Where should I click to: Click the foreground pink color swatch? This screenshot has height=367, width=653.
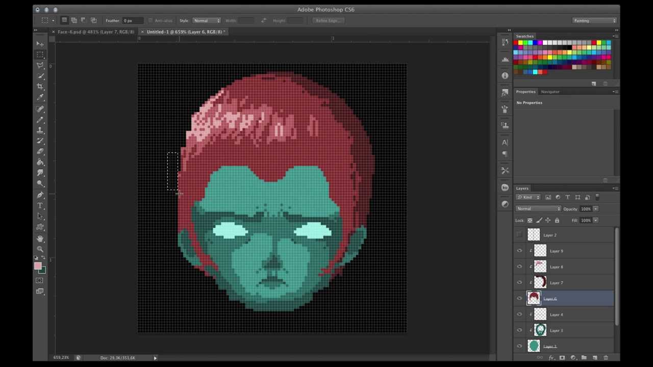point(38,266)
